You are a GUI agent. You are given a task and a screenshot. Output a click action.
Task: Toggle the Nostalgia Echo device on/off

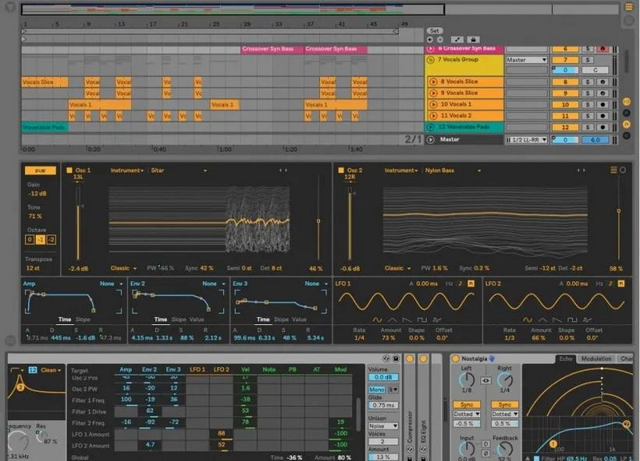pos(455,359)
